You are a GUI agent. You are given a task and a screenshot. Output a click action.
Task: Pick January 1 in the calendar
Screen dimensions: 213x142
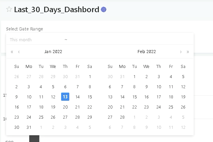[90, 76]
